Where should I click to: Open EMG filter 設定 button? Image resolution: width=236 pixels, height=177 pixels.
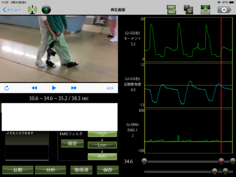(x=72, y=143)
